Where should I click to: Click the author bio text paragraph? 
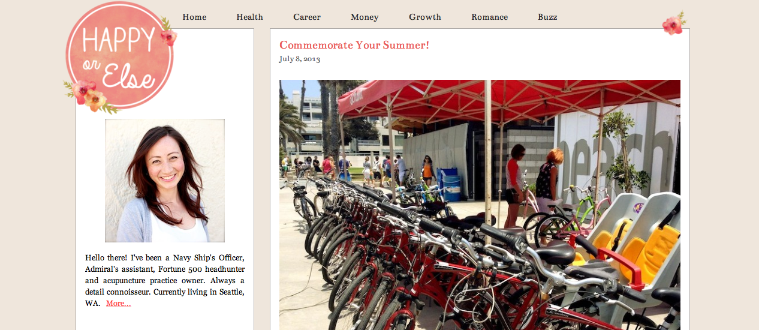pos(165,280)
